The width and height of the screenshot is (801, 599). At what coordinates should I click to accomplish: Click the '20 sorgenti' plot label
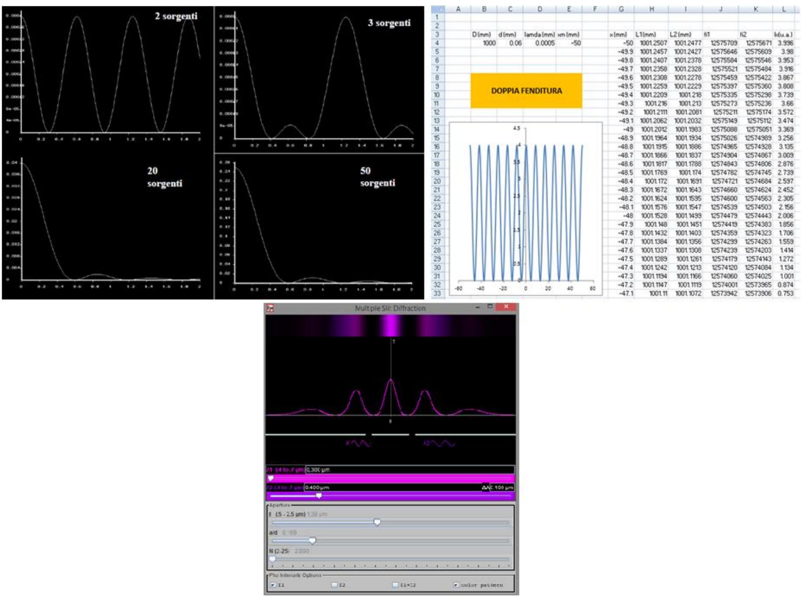165,177
